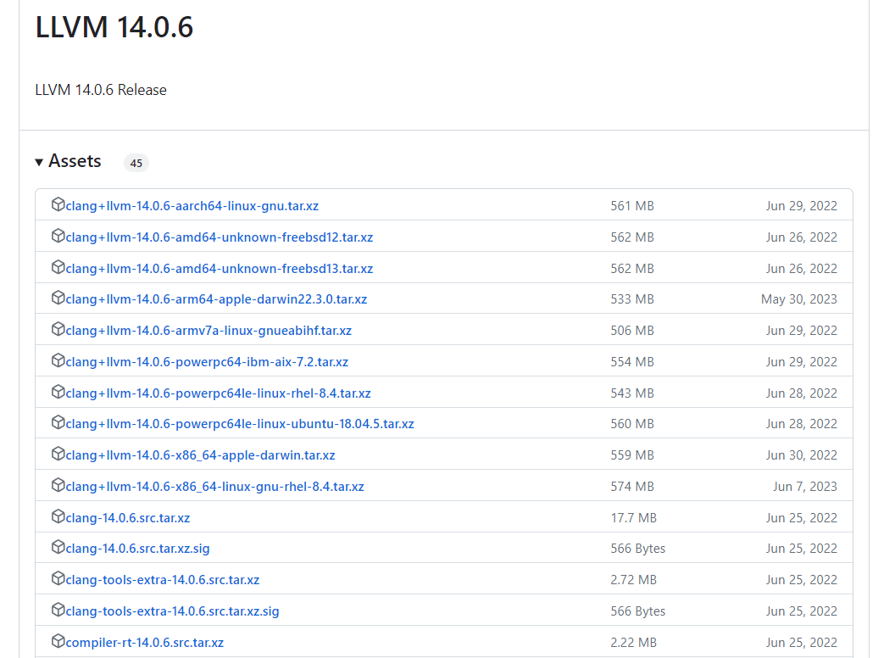Click package icon beside clang-14.0.6.src.tar.xz.sig
This screenshot has width=895, height=658.
point(58,547)
